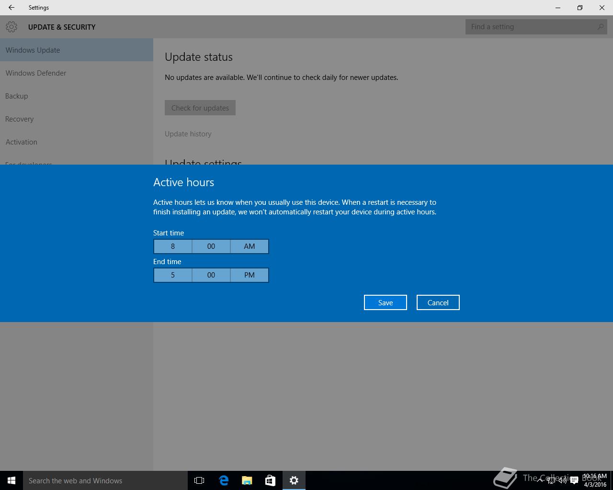
Task: Change the End time PM period
Action: [x=250, y=275]
